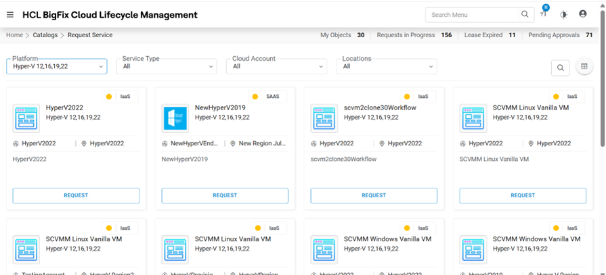Request the HyperV2022 service
The width and height of the screenshot is (606, 275).
click(76, 195)
